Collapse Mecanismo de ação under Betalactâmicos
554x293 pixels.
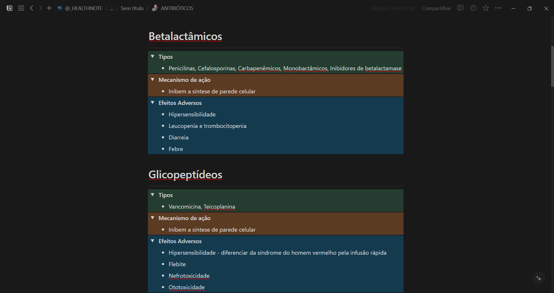pos(153,80)
